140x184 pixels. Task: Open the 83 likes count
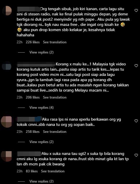point(32,171)
